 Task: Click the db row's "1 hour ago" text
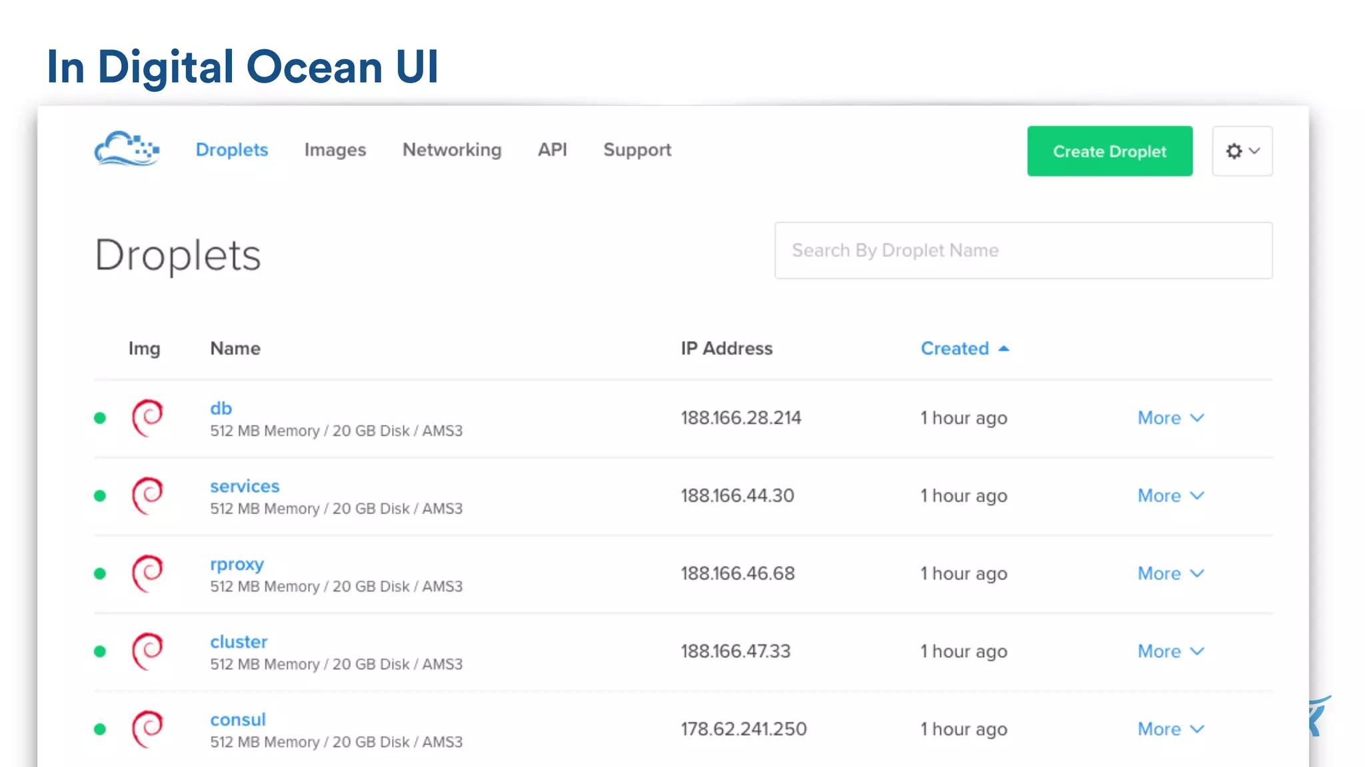point(964,418)
